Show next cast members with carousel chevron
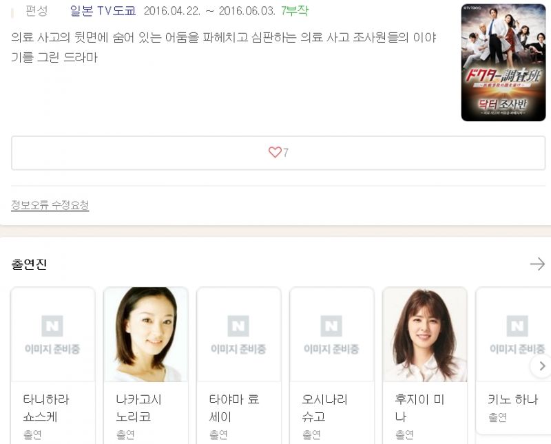Screen dimensions: 551x444 [541, 366]
